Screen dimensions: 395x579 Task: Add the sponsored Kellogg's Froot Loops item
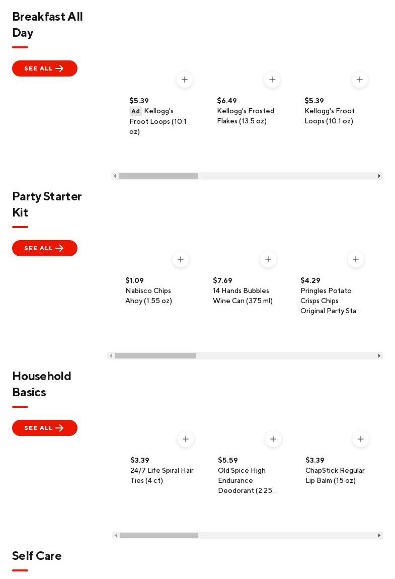pyautogui.click(x=185, y=80)
